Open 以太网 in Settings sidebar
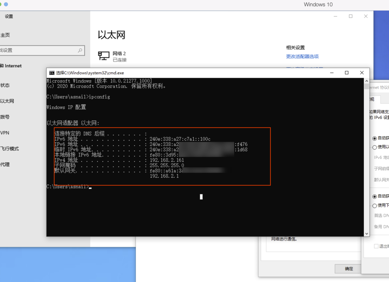Viewport: 389px width, 282px height. [x=7, y=101]
